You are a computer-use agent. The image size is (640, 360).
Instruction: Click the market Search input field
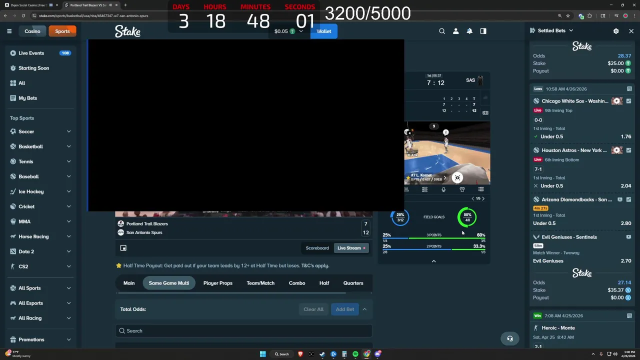tap(244, 330)
